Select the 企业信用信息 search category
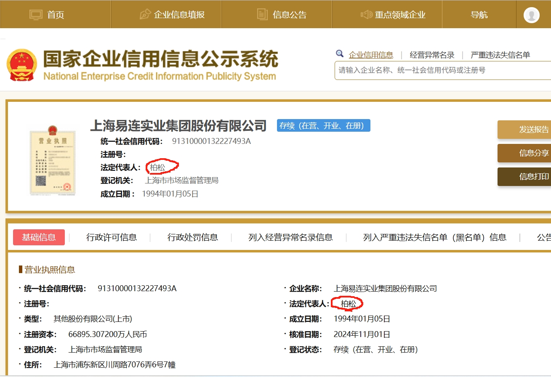 pos(371,55)
